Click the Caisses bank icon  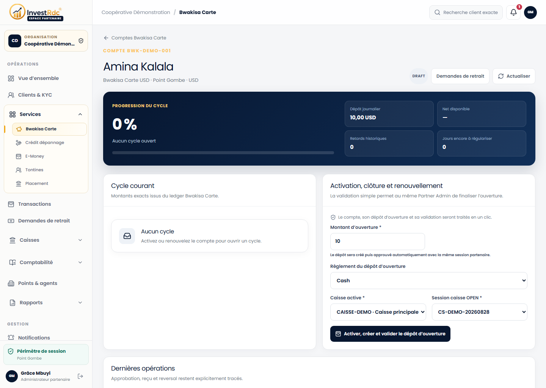tap(13, 240)
